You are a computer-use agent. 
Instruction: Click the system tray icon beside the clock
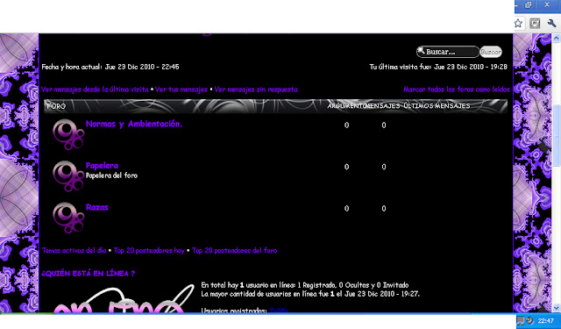[529, 321]
